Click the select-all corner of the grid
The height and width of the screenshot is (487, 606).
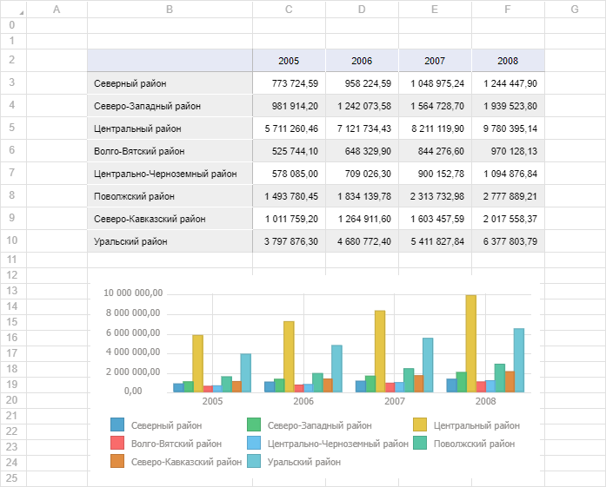pos(12,9)
